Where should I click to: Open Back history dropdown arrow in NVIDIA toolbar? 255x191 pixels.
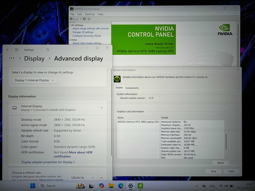tap(81, 19)
